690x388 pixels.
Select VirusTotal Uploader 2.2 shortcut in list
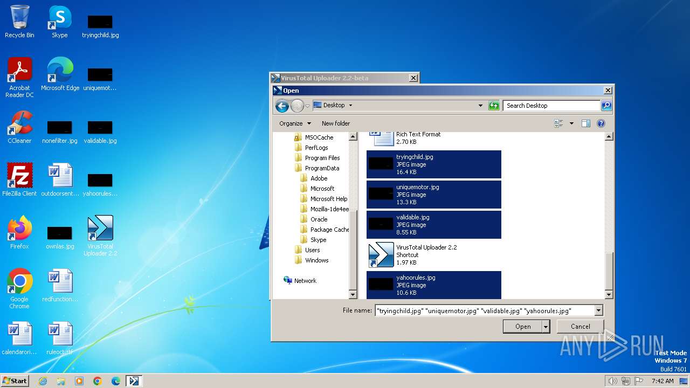pos(434,255)
